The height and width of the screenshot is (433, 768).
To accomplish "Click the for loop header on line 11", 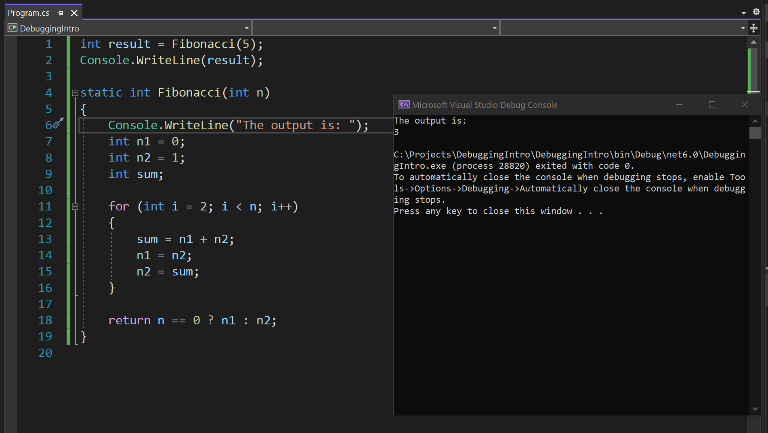I will tap(203, 206).
